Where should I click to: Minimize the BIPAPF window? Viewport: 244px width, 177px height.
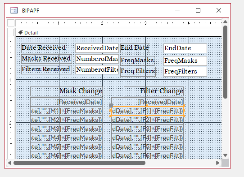coord(177,10)
